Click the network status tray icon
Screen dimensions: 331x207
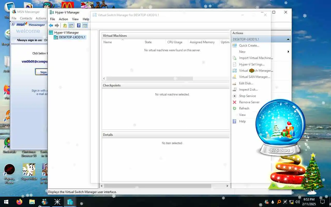pos(291,202)
